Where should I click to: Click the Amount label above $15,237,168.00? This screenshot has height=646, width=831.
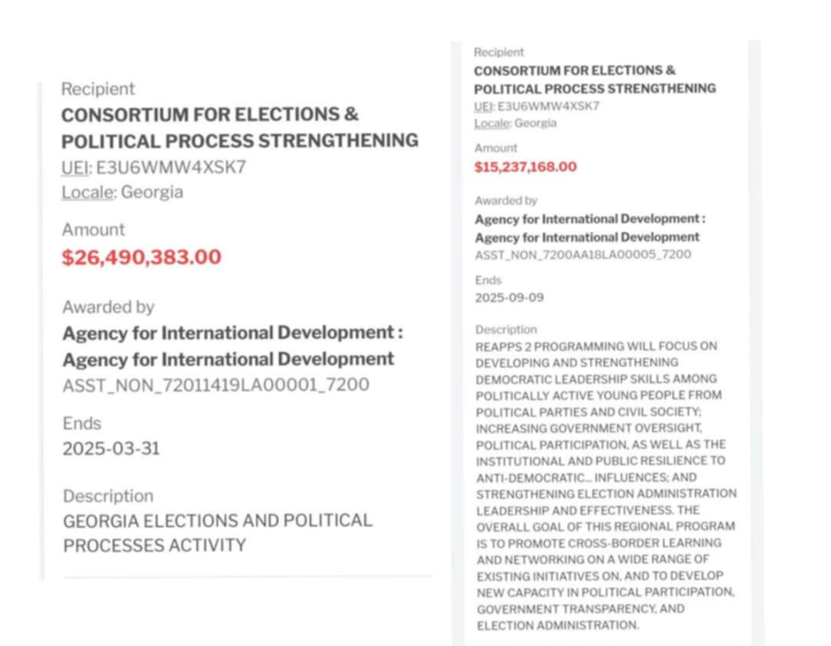click(x=496, y=148)
